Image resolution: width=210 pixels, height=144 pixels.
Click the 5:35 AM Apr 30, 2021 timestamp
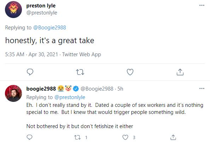(31, 54)
